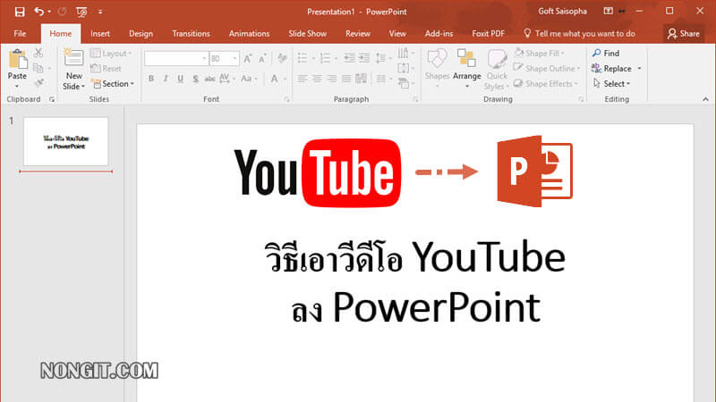Viewport: 716px width, 402px height.
Task: Select the View tab
Action: pos(397,34)
